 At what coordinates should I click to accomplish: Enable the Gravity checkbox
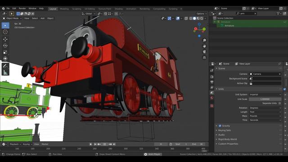point(220,126)
